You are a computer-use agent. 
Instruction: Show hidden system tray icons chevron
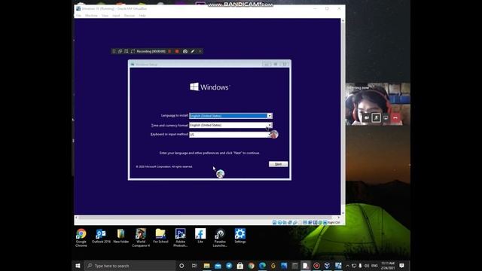click(348, 266)
